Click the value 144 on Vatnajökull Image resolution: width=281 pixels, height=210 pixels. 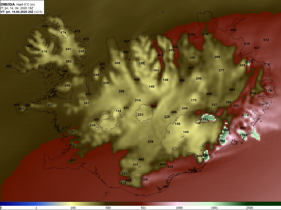[x=186, y=132]
